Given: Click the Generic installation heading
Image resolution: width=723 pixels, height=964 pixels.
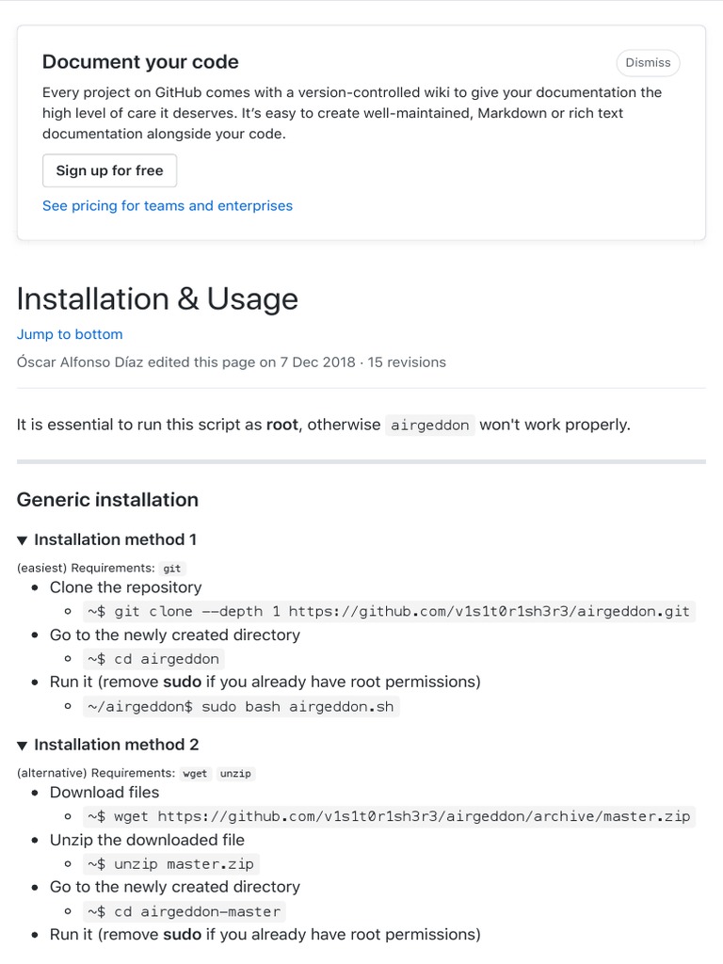Looking at the screenshot, I should (x=107, y=499).
